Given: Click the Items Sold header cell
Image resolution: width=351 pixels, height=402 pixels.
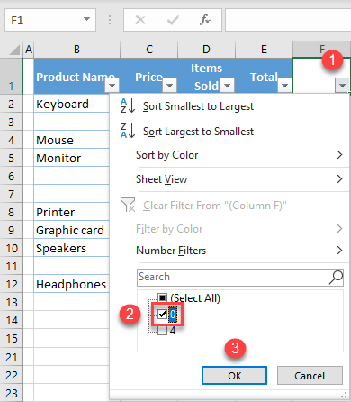Looking at the screenshot, I should (x=206, y=76).
